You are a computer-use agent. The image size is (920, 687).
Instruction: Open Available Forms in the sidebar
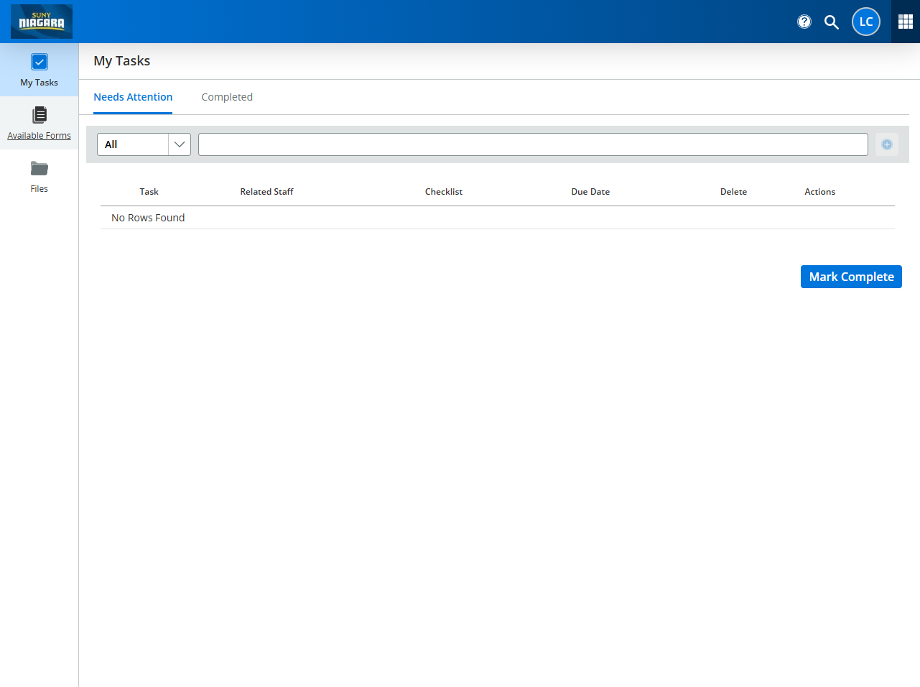(40, 123)
